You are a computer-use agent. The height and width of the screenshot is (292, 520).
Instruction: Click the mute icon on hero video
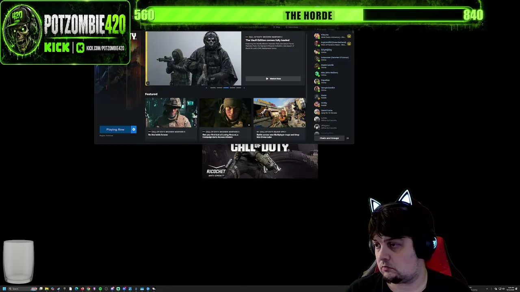(x=147, y=83)
